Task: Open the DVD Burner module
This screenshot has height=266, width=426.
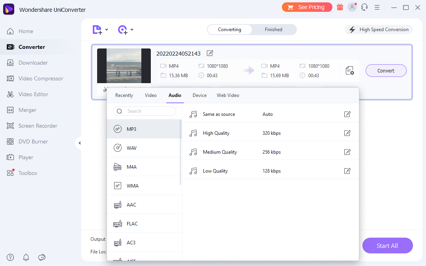Action: tap(27, 141)
